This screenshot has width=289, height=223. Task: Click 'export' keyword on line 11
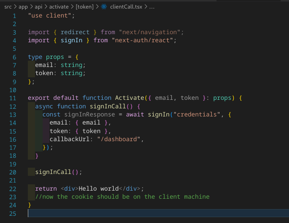pyautogui.click(x=39, y=98)
